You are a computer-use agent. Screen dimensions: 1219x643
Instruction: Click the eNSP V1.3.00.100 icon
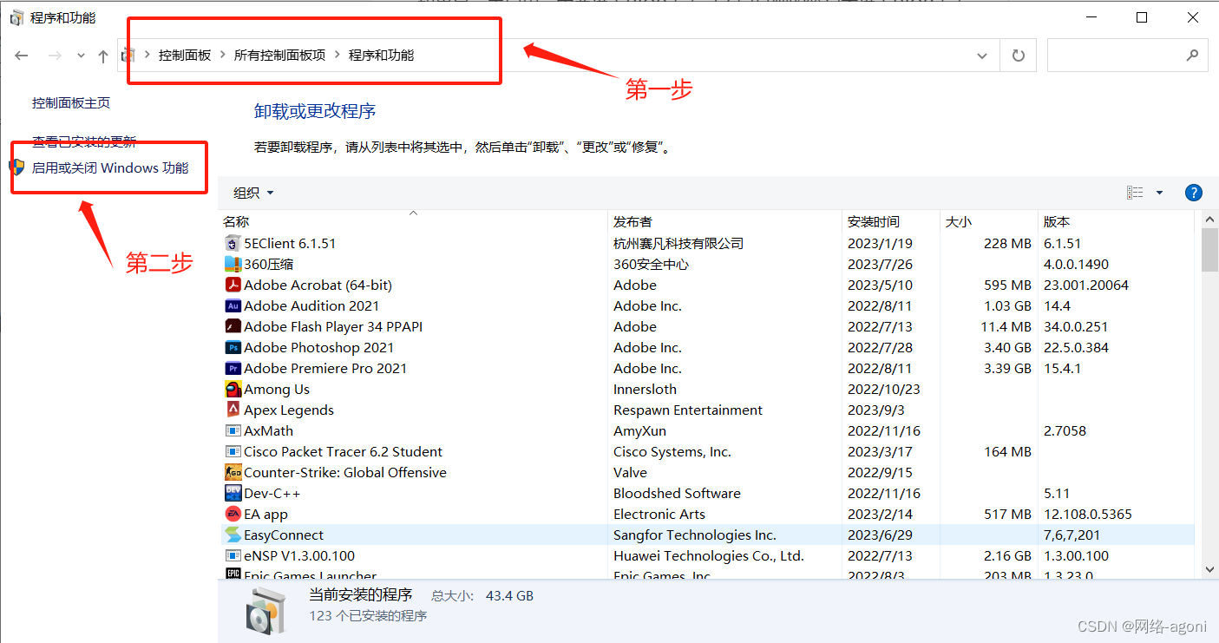(233, 555)
